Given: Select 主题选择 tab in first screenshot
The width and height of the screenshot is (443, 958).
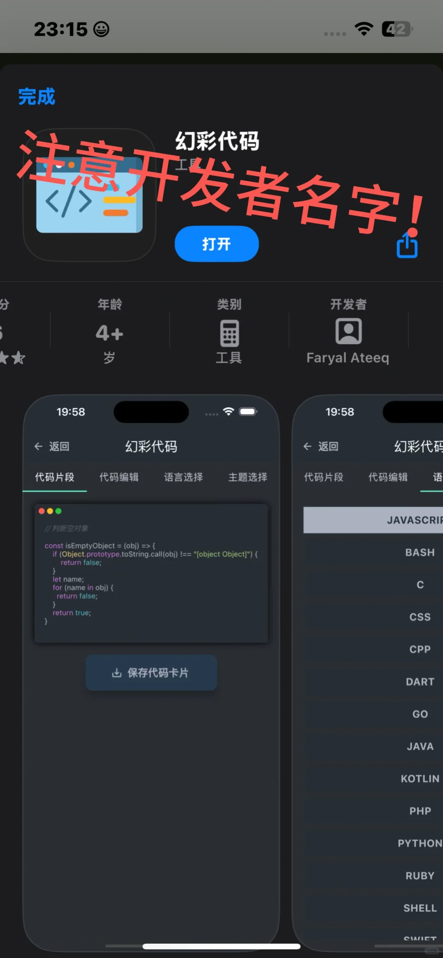Looking at the screenshot, I should click(248, 477).
